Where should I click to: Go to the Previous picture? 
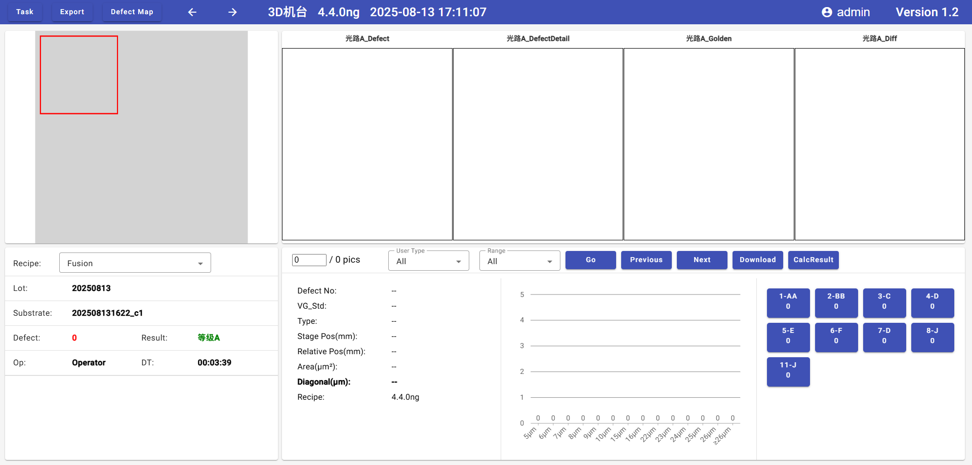click(646, 260)
